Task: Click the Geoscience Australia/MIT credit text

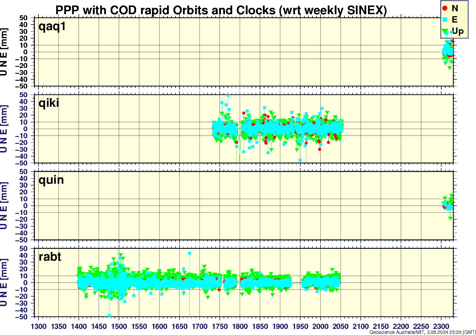Action: 422,332
